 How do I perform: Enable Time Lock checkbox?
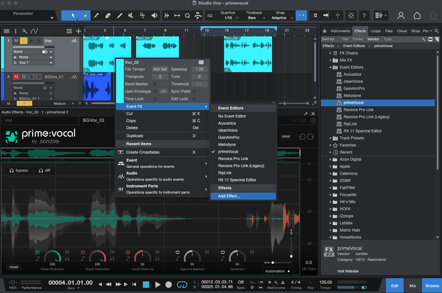[155, 99]
